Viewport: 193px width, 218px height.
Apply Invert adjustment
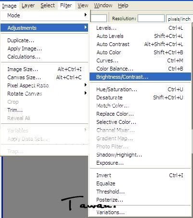(140, 175)
